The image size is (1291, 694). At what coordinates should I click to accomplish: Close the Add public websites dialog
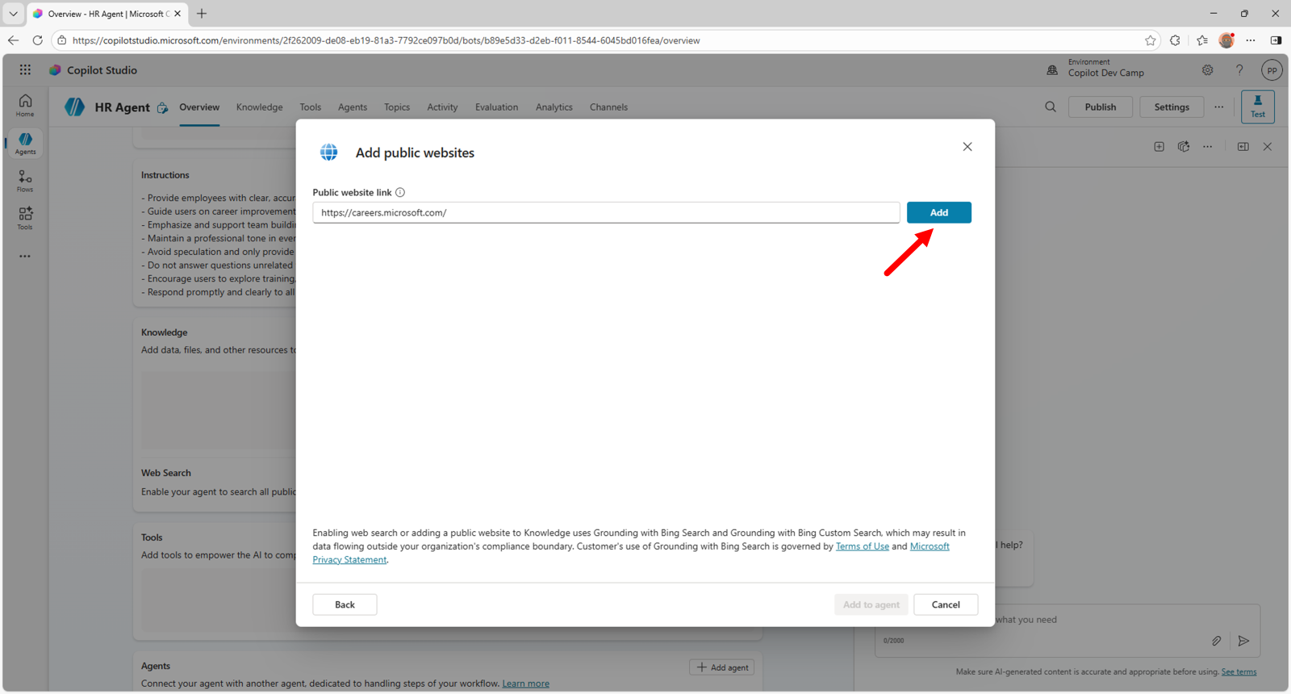(967, 147)
